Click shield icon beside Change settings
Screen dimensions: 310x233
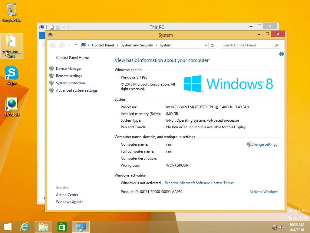249,144
